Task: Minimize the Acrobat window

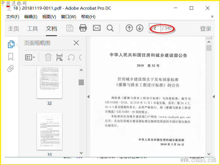Action: [175, 8]
